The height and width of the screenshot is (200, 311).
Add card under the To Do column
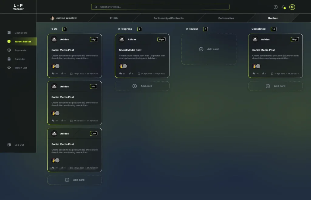pos(75,180)
